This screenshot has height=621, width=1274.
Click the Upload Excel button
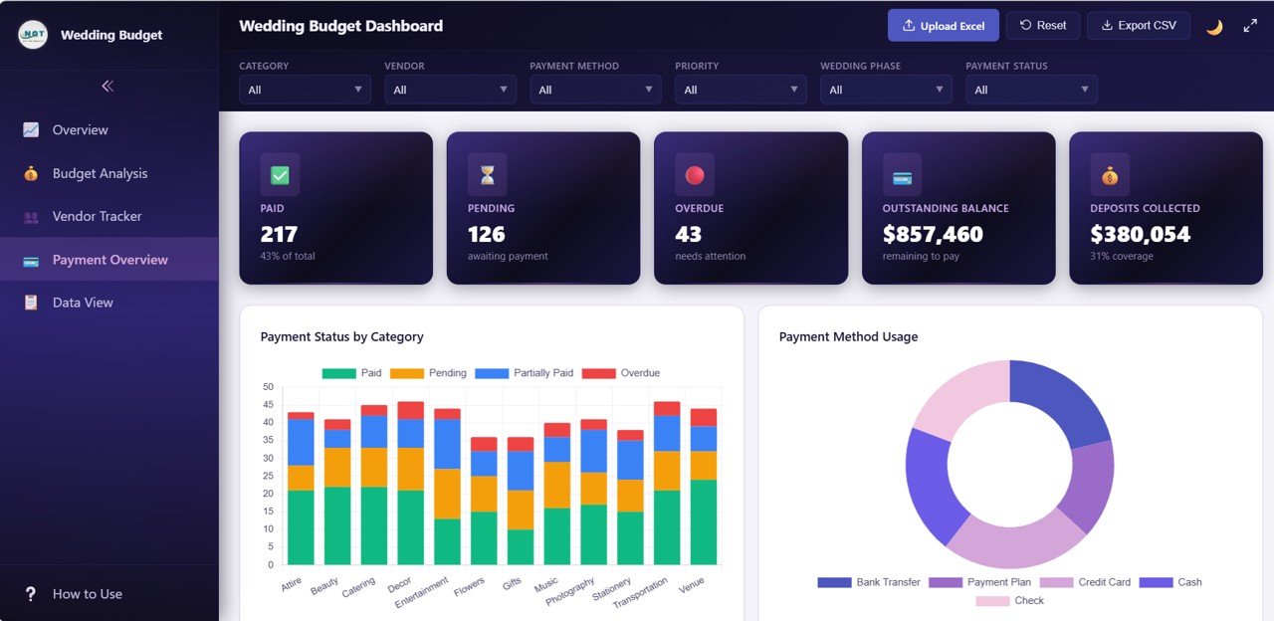[943, 26]
